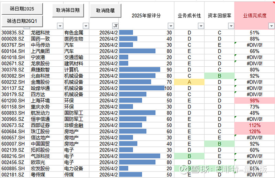
Task: Select cell 鼎捷数智
Action: point(47,70)
